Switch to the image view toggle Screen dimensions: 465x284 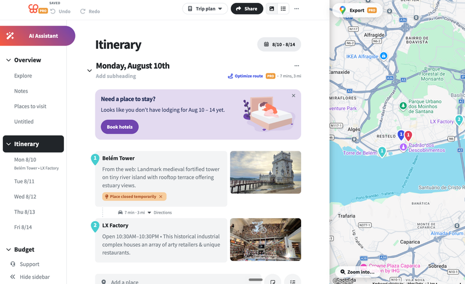coord(271,9)
